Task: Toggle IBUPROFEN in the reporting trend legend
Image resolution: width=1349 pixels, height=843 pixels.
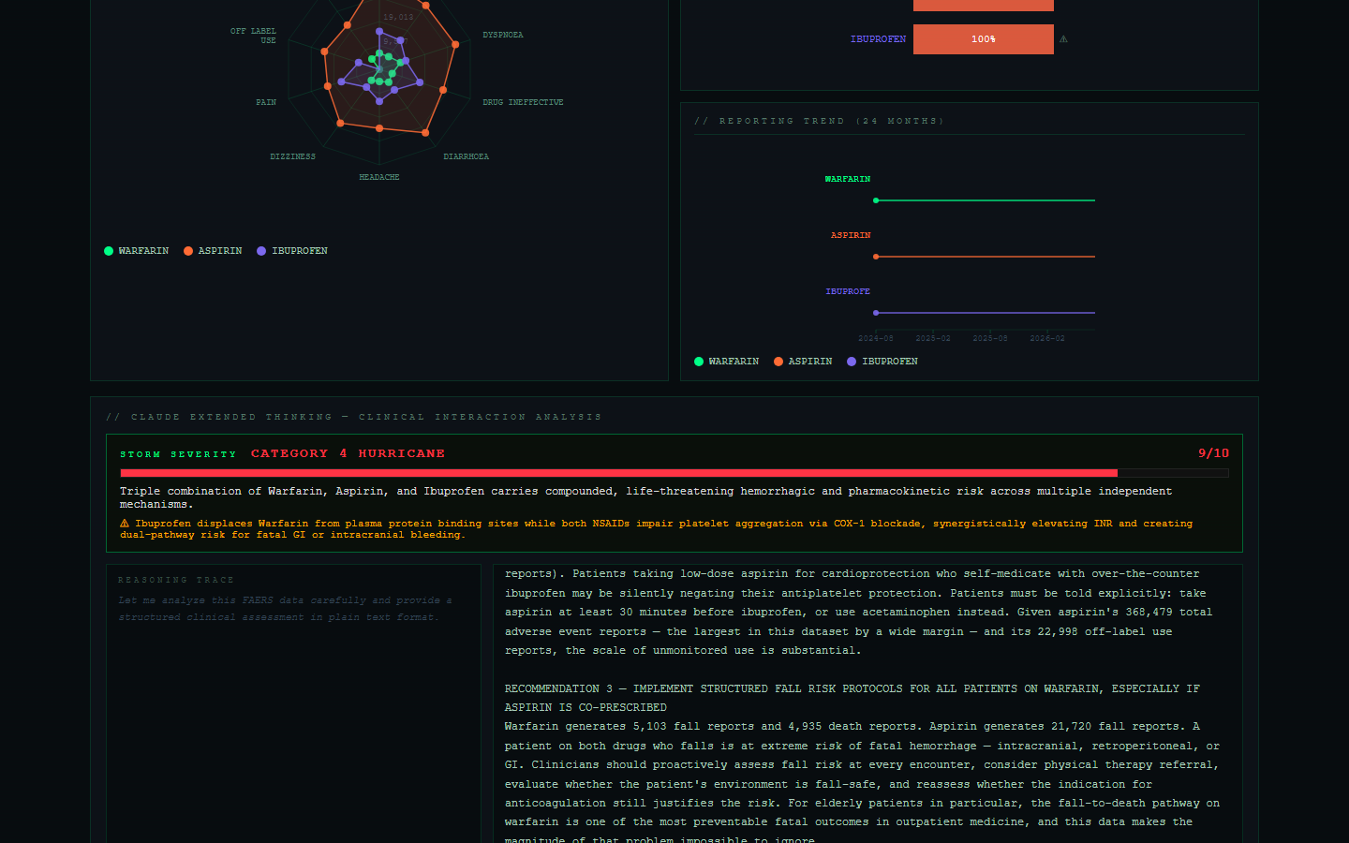Action: [882, 362]
